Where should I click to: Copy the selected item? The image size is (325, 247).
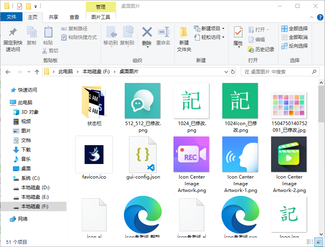point(31,37)
